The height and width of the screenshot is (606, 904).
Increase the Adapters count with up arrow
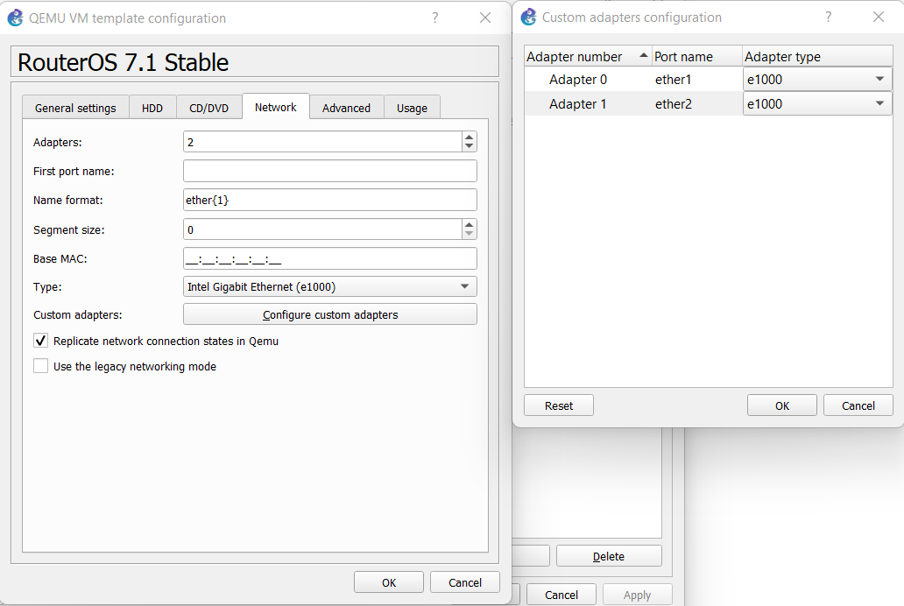click(x=470, y=137)
